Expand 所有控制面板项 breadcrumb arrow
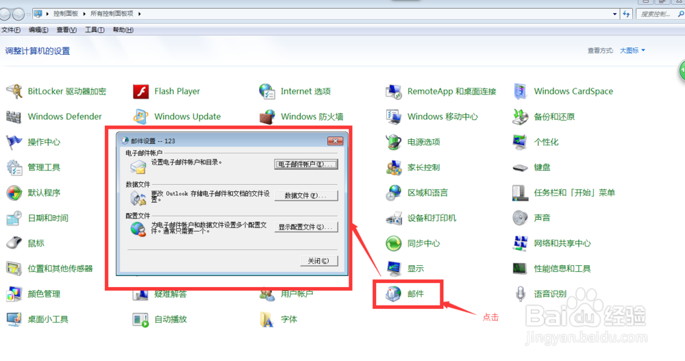Screen dimensions: 685x361 point(139,14)
